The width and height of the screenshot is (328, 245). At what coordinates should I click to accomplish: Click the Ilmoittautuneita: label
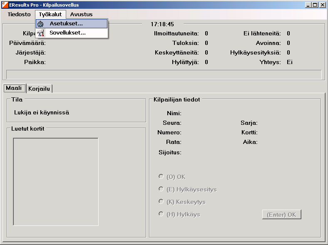(x=176, y=33)
